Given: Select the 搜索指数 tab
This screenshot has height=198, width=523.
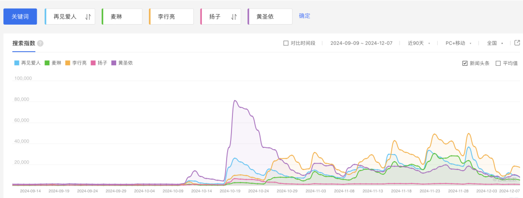Looking at the screenshot, I should point(24,43).
